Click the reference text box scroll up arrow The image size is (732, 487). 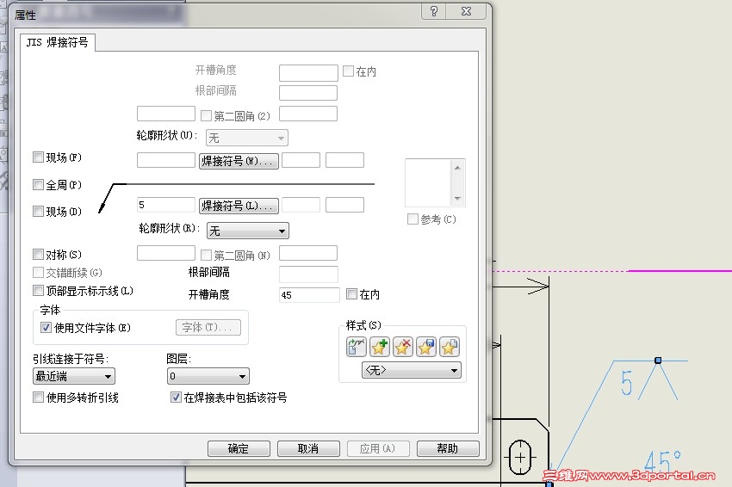[457, 168]
